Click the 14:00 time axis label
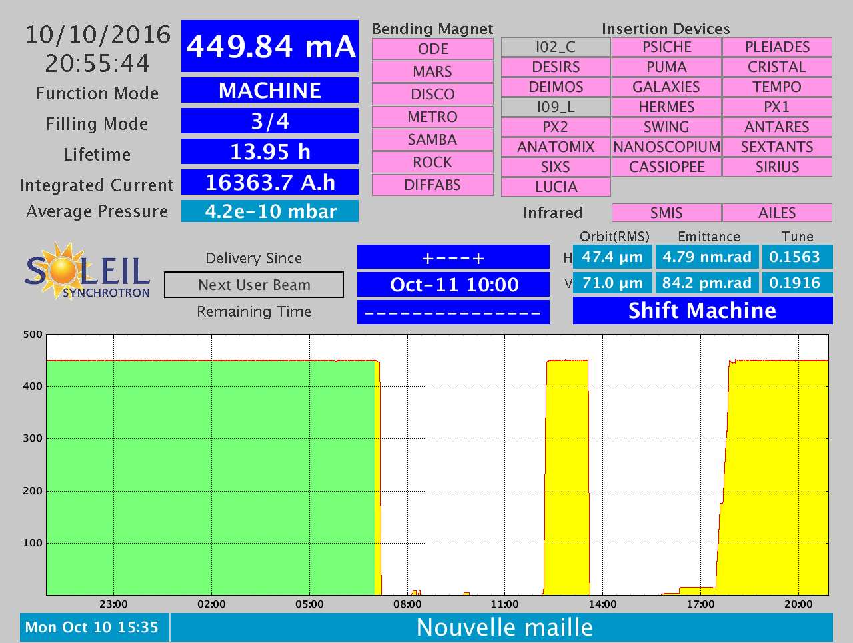Image resolution: width=853 pixels, height=643 pixels. click(x=602, y=604)
